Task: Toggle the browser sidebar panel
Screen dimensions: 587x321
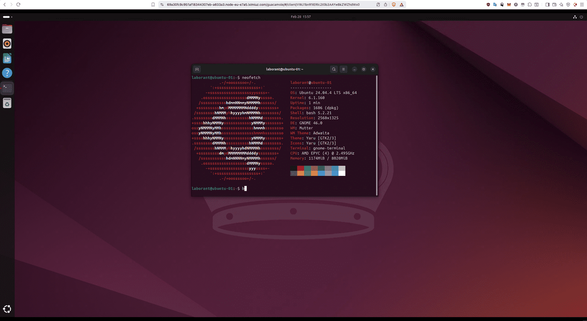Action: click(547, 4)
